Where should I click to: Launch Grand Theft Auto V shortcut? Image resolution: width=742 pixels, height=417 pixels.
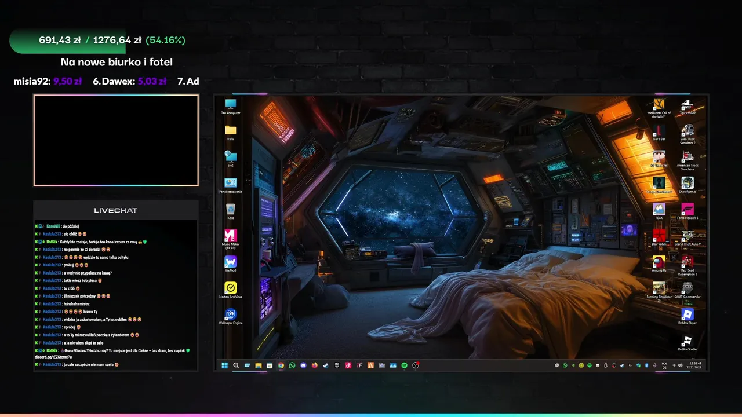click(x=688, y=237)
